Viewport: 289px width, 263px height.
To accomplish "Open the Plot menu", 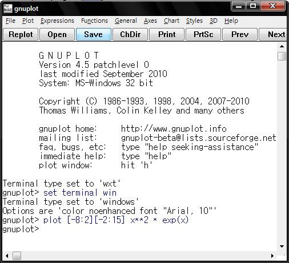I will 28,21.
